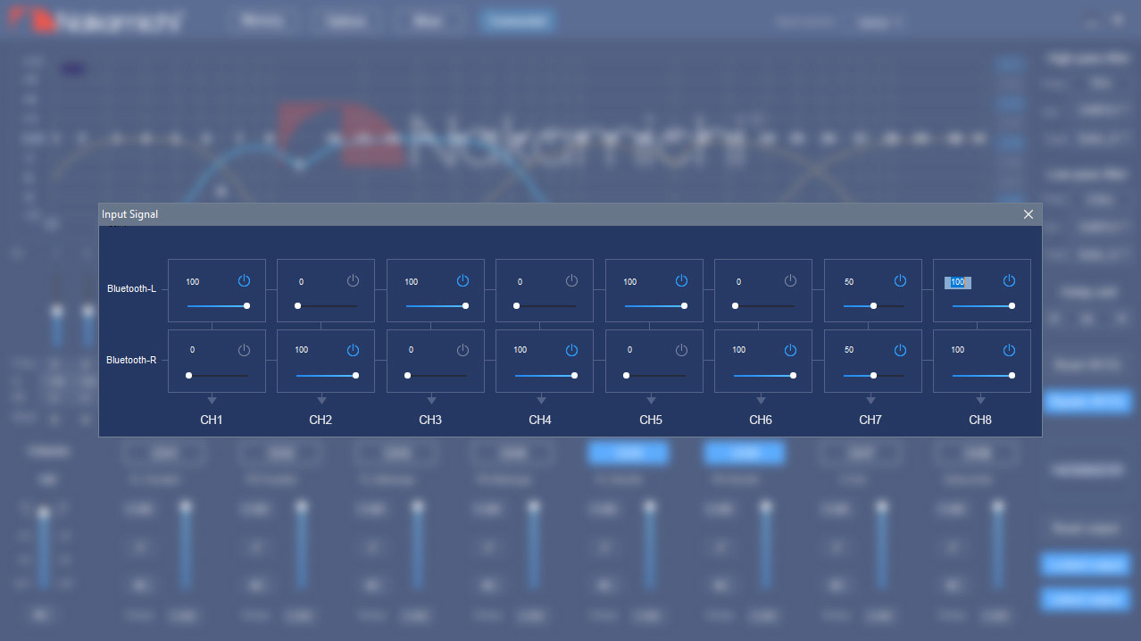Click the Bluetooth-L value field for CH6
The height and width of the screenshot is (641, 1141).
tap(738, 282)
